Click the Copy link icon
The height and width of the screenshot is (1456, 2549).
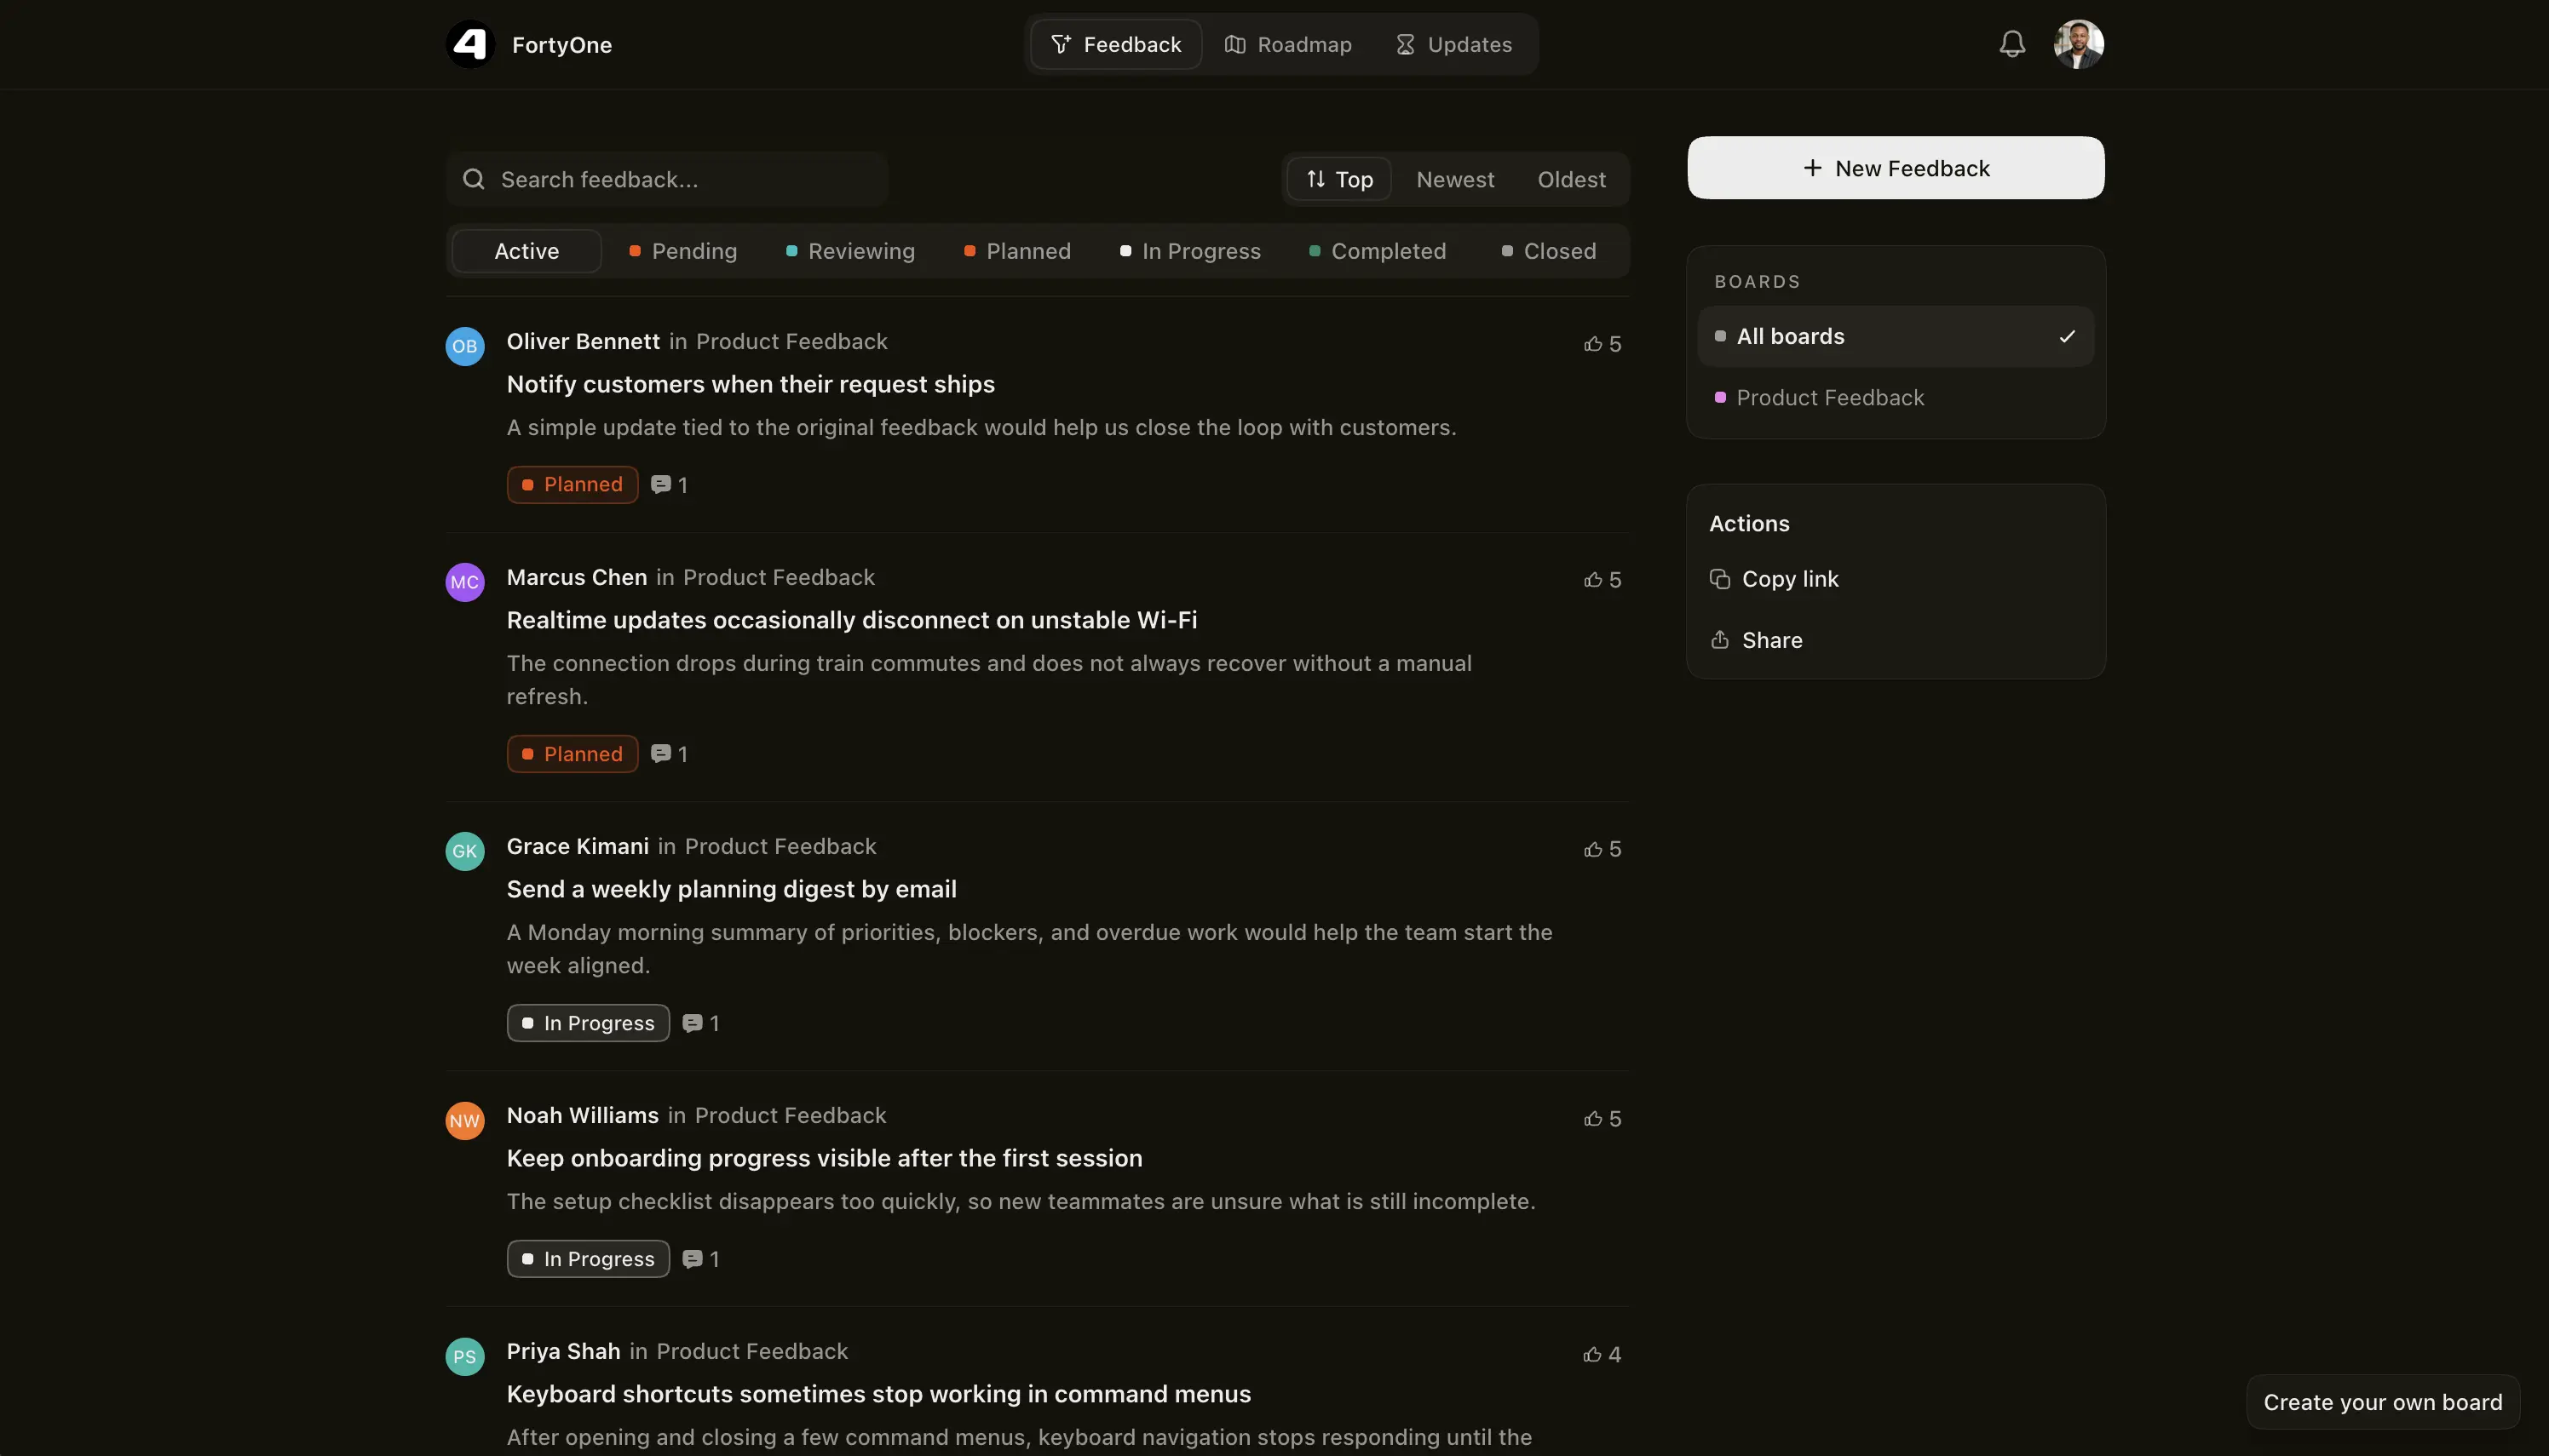click(x=1720, y=579)
